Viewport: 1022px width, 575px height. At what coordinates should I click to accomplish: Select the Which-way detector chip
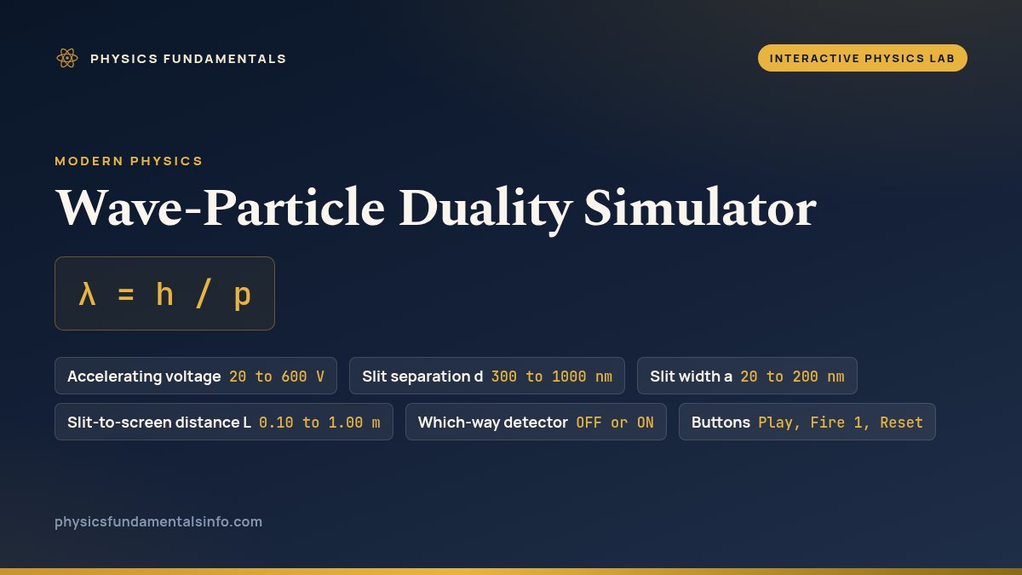536,422
